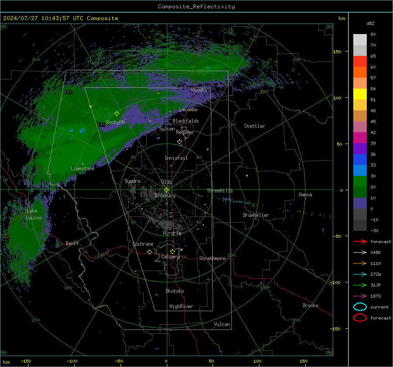This screenshot has width=393, height=367.
Task: Click the yellow diamond marker above Calgary label
Action: pyautogui.click(x=172, y=251)
